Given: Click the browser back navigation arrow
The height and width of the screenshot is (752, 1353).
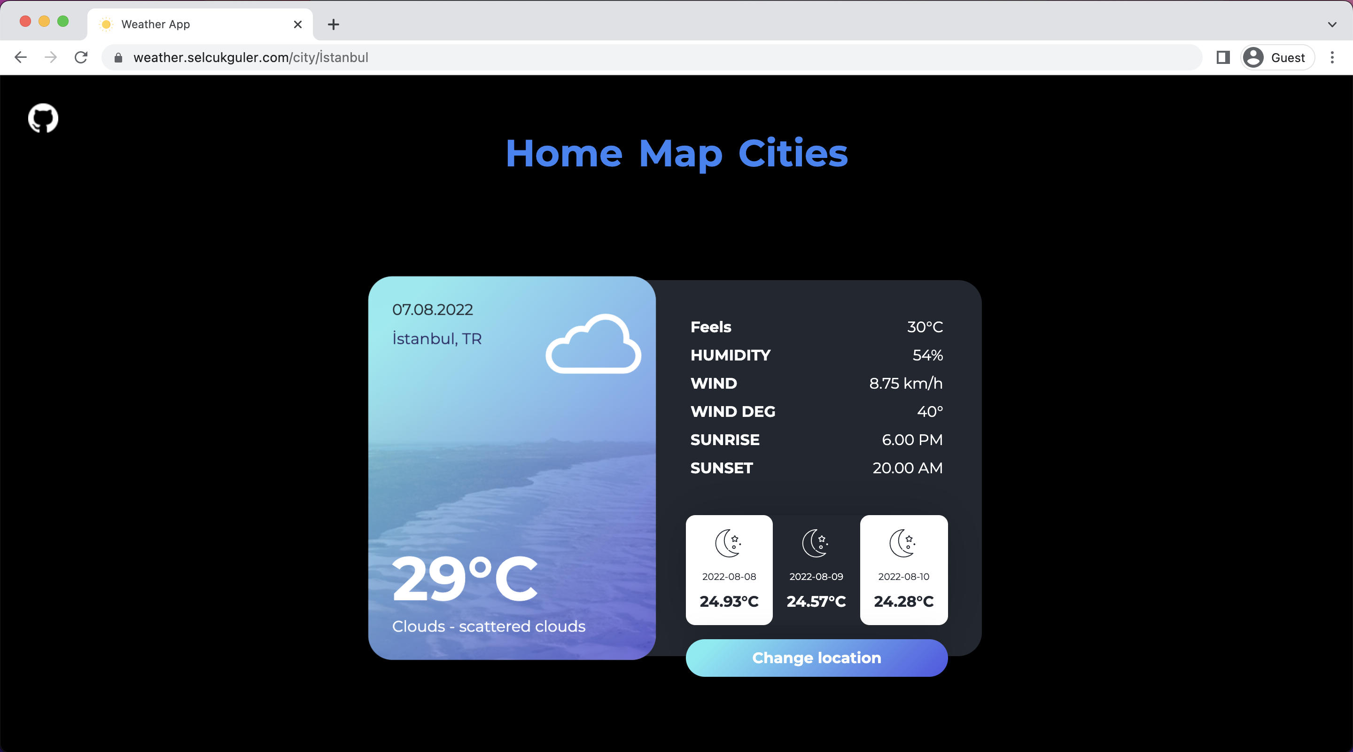Looking at the screenshot, I should pyautogui.click(x=20, y=57).
